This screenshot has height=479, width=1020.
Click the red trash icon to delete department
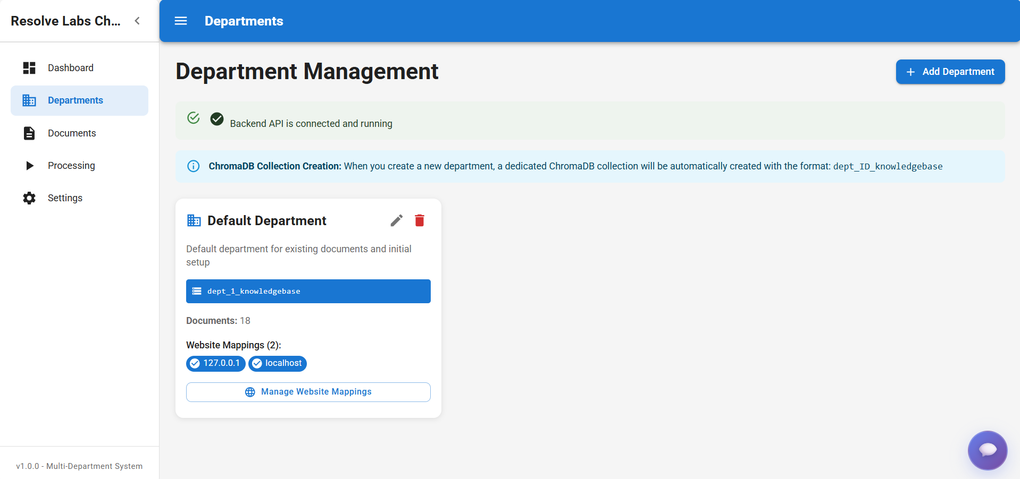tap(419, 220)
